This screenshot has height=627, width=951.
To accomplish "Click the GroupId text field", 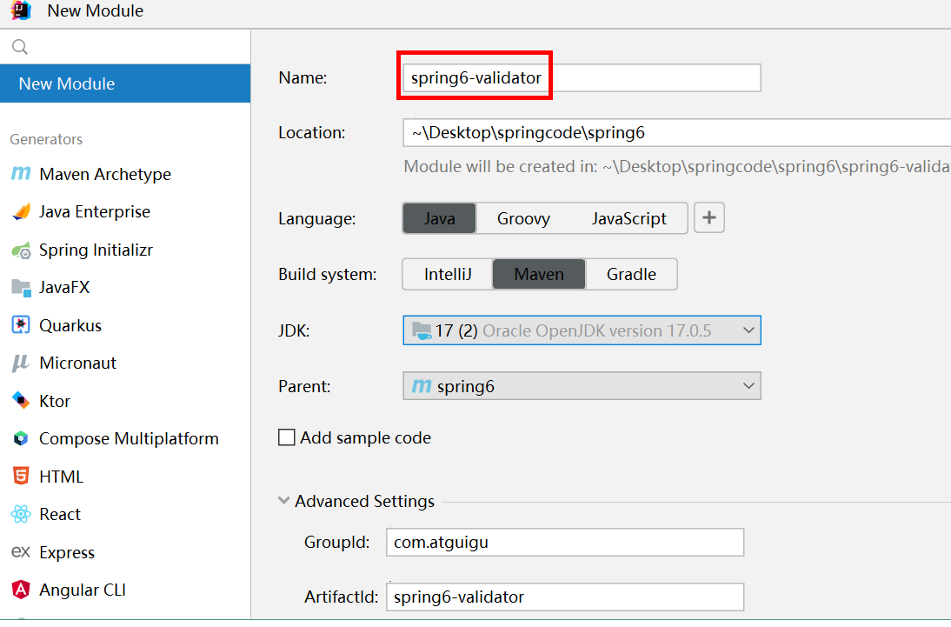I will click(x=565, y=542).
